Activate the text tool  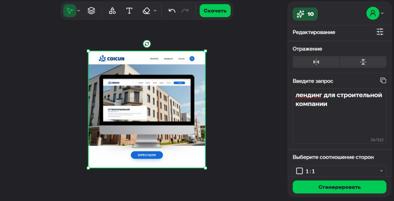pos(129,11)
